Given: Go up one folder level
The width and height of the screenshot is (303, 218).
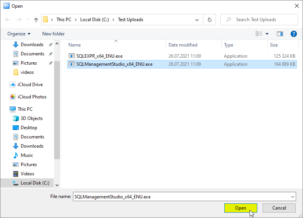Looking at the screenshot, I should coord(36,20).
